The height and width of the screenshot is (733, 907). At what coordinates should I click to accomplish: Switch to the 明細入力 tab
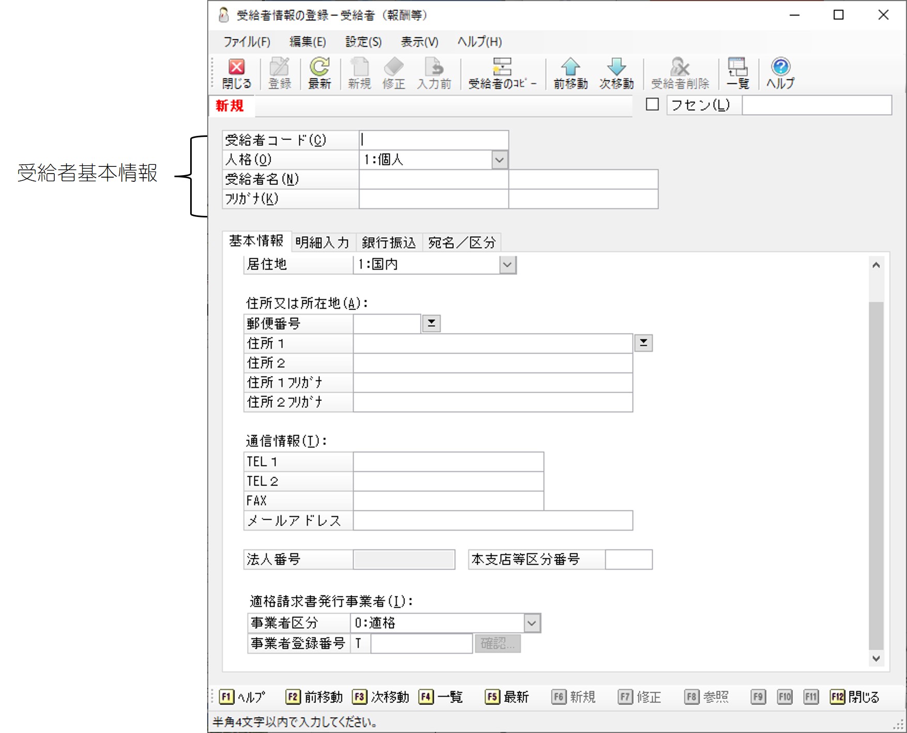(x=322, y=242)
